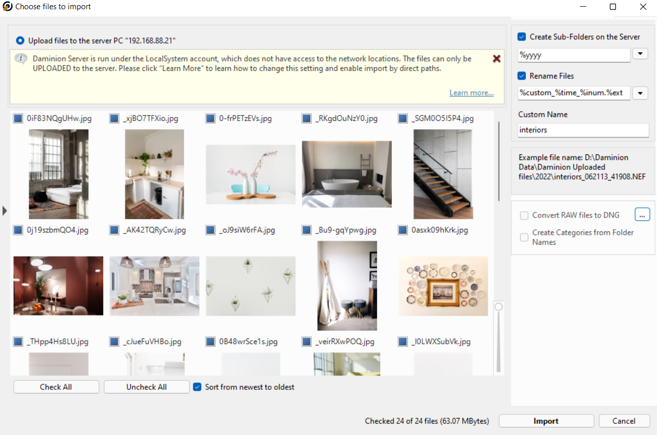Click the Daminion app icon in title bar
Image resolution: width=657 pixels, height=435 pixels.
(x=7, y=7)
